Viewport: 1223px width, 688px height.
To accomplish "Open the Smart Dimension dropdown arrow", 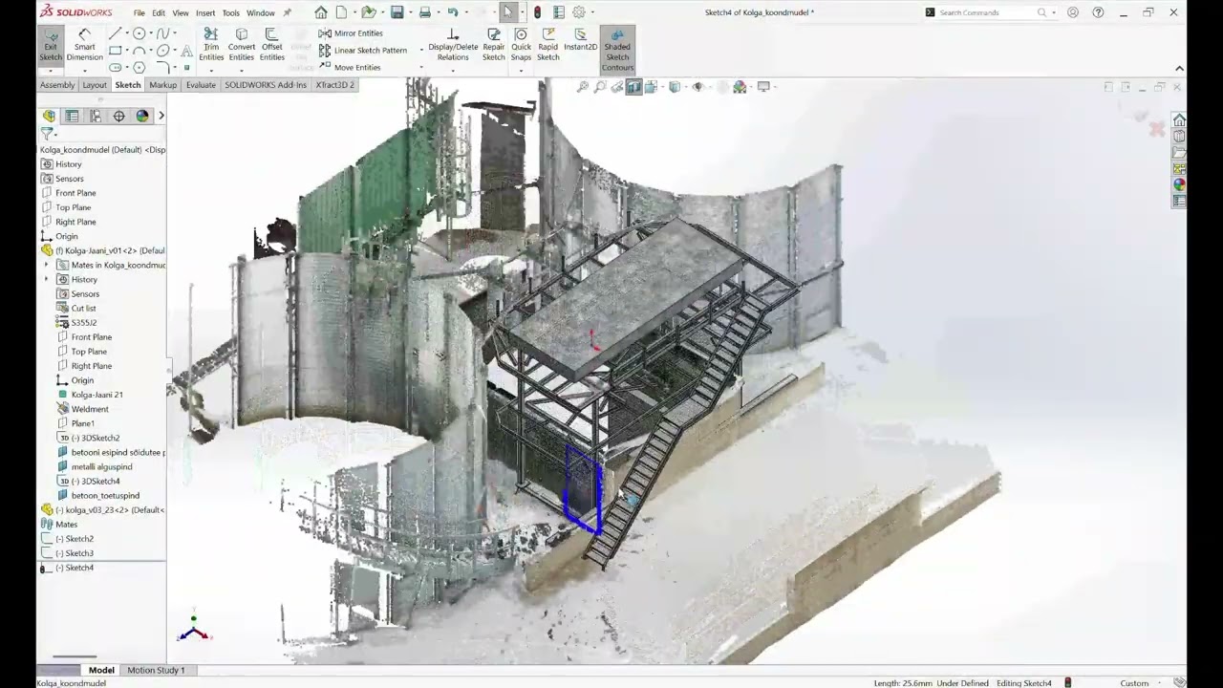I will [x=84, y=70].
